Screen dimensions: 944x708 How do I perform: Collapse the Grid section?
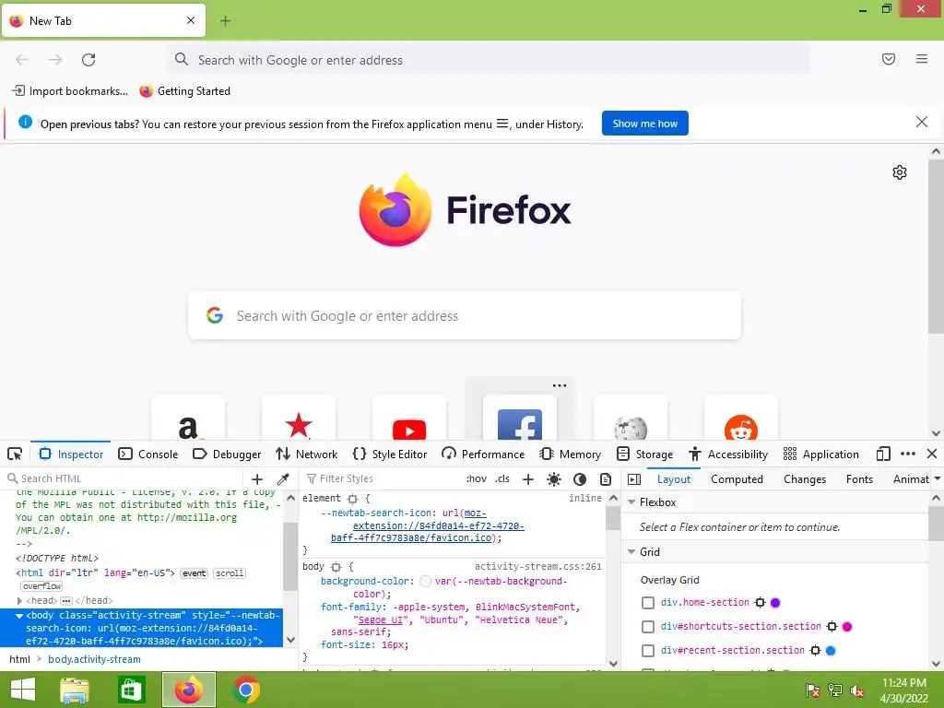[631, 551]
